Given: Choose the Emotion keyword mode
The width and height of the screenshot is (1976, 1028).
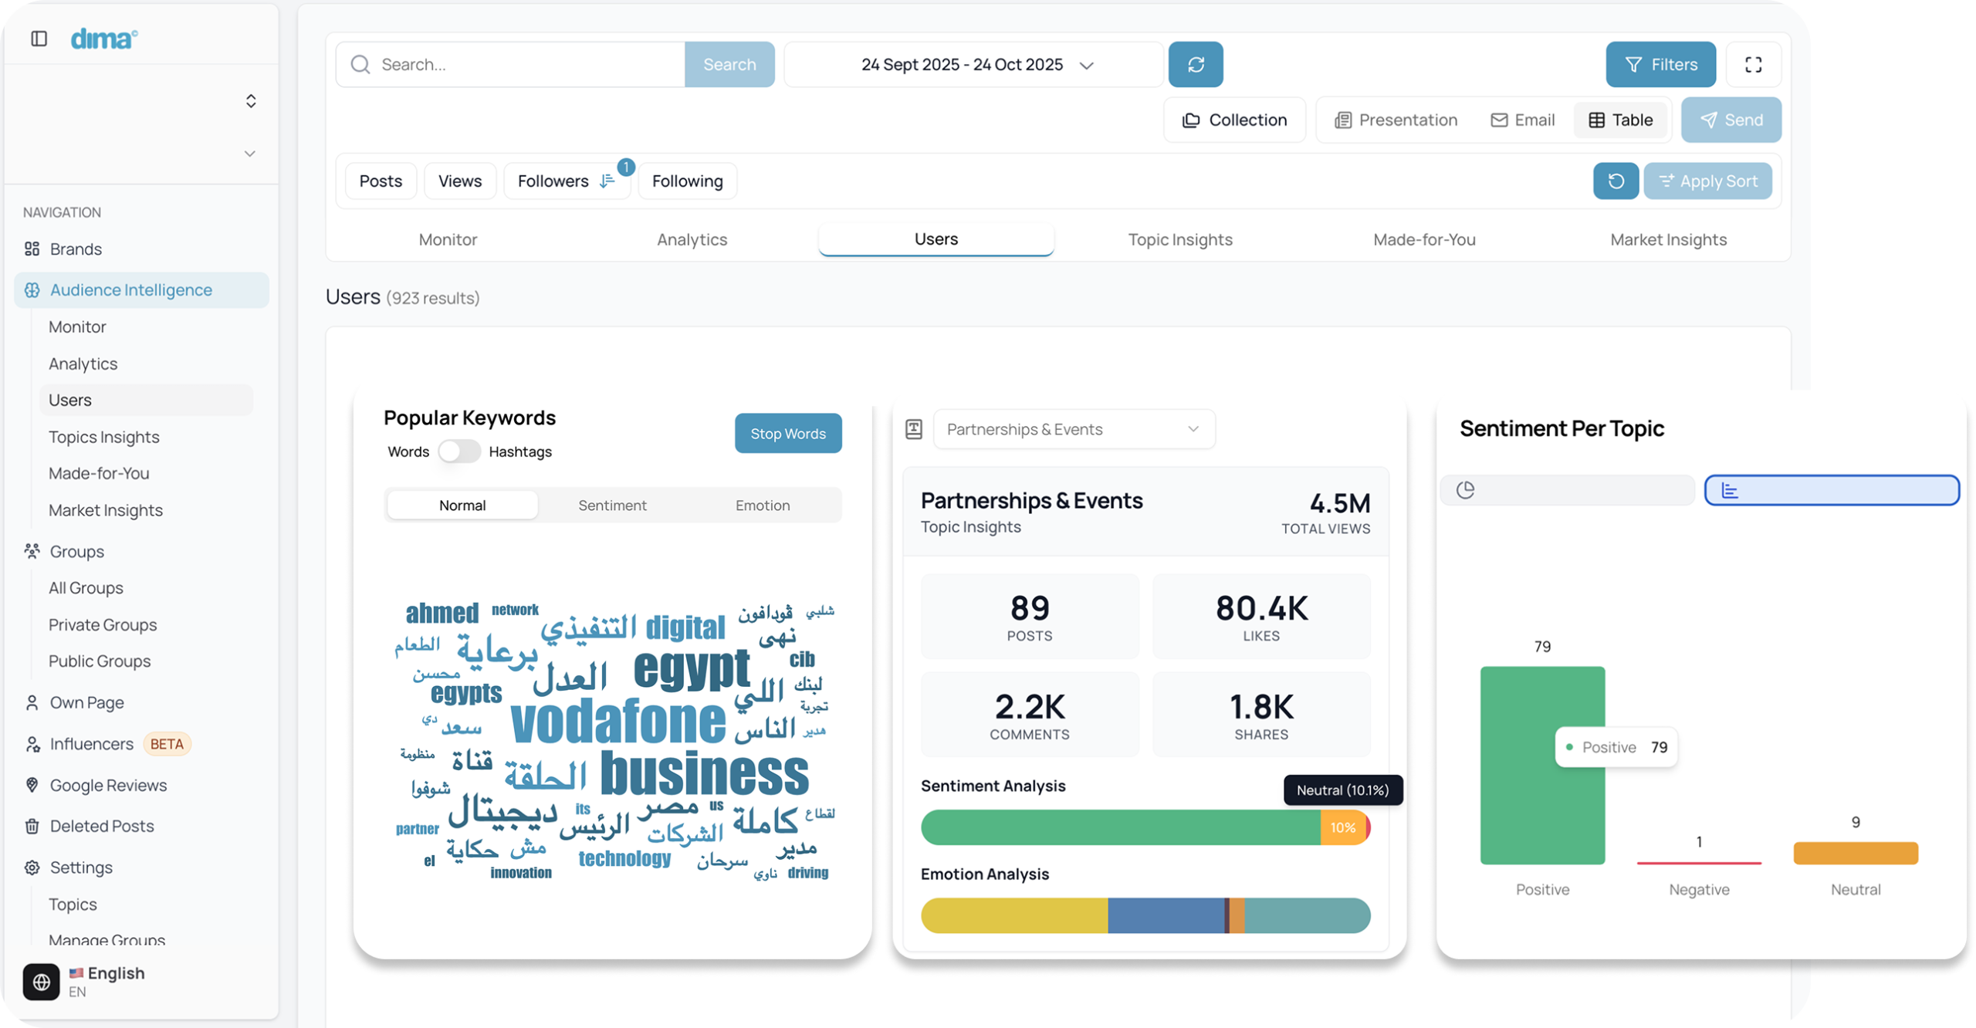Looking at the screenshot, I should [x=762, y=506].
